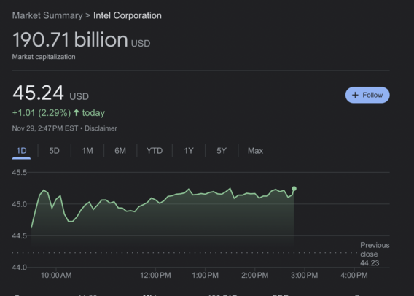This screenshot has height=296, width=414.
Task: Select the 1Y chart range tab
Action: coord(189,151)
